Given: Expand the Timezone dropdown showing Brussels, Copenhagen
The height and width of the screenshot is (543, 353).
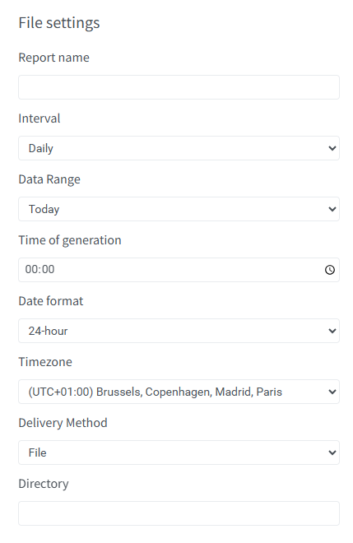Looking at the screenshot, I should pyautogui.click(x=179, y=392).
